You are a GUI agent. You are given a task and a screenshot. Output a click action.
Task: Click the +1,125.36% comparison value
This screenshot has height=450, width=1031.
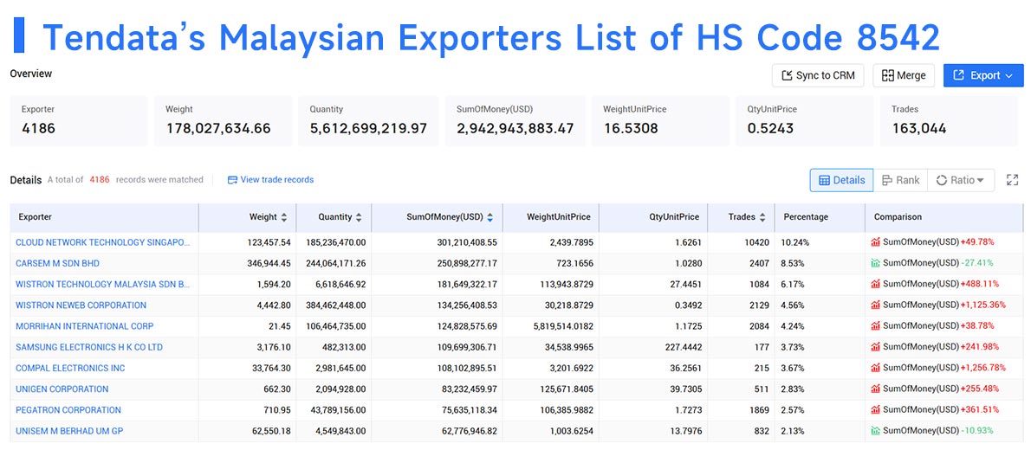tap(983, 305)
